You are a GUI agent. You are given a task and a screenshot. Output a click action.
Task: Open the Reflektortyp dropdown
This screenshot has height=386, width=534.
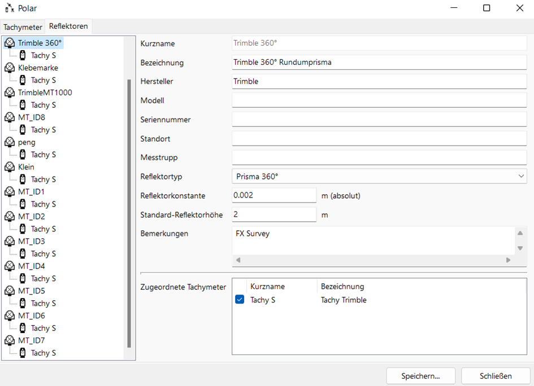point(379,177)
